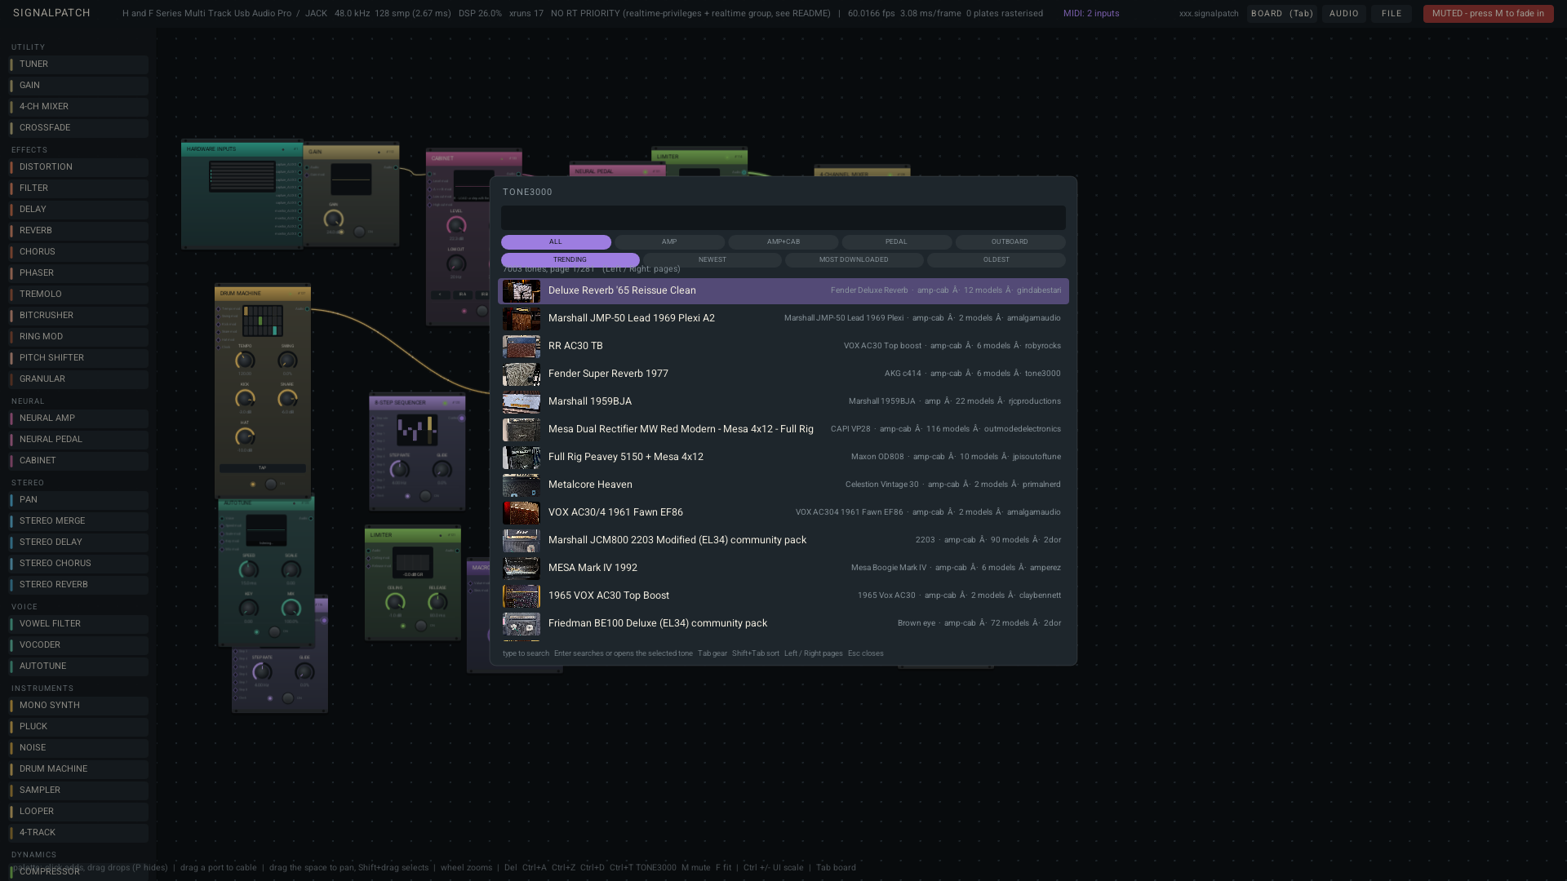Add the Vocoder module from the sidebar
This screenshot has height=881, width=1567.
coord(78,645)
